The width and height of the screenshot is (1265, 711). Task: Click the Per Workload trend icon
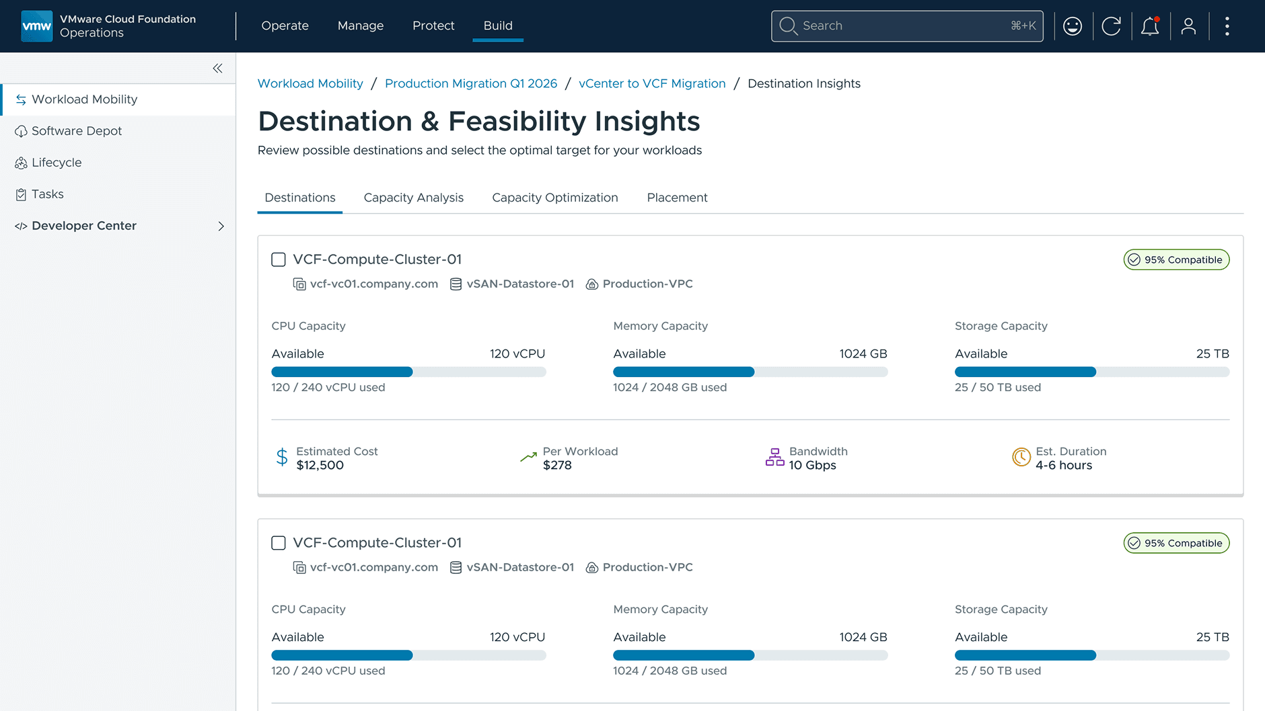pos(528,458)
